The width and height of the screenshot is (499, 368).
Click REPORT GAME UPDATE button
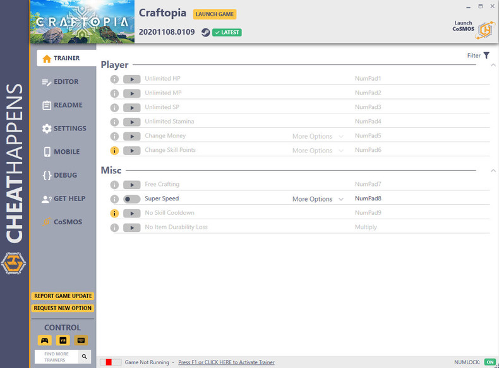point(63,296)
